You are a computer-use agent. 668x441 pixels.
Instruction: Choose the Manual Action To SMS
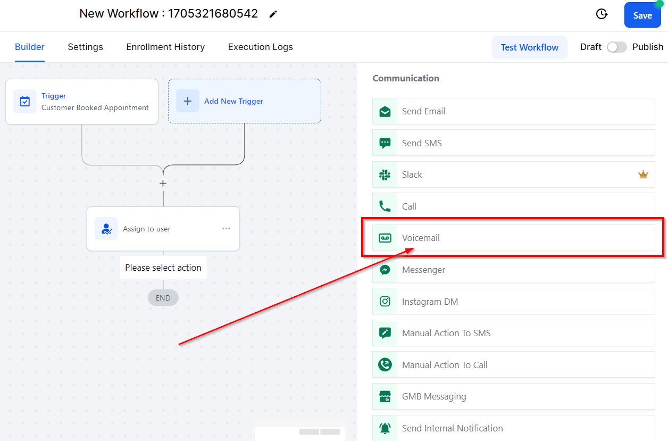coord(514,333)
